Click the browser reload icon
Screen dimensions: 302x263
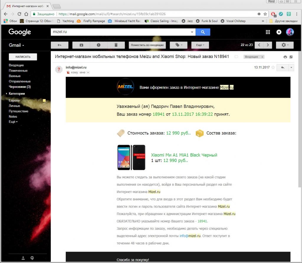coord(19,14)
